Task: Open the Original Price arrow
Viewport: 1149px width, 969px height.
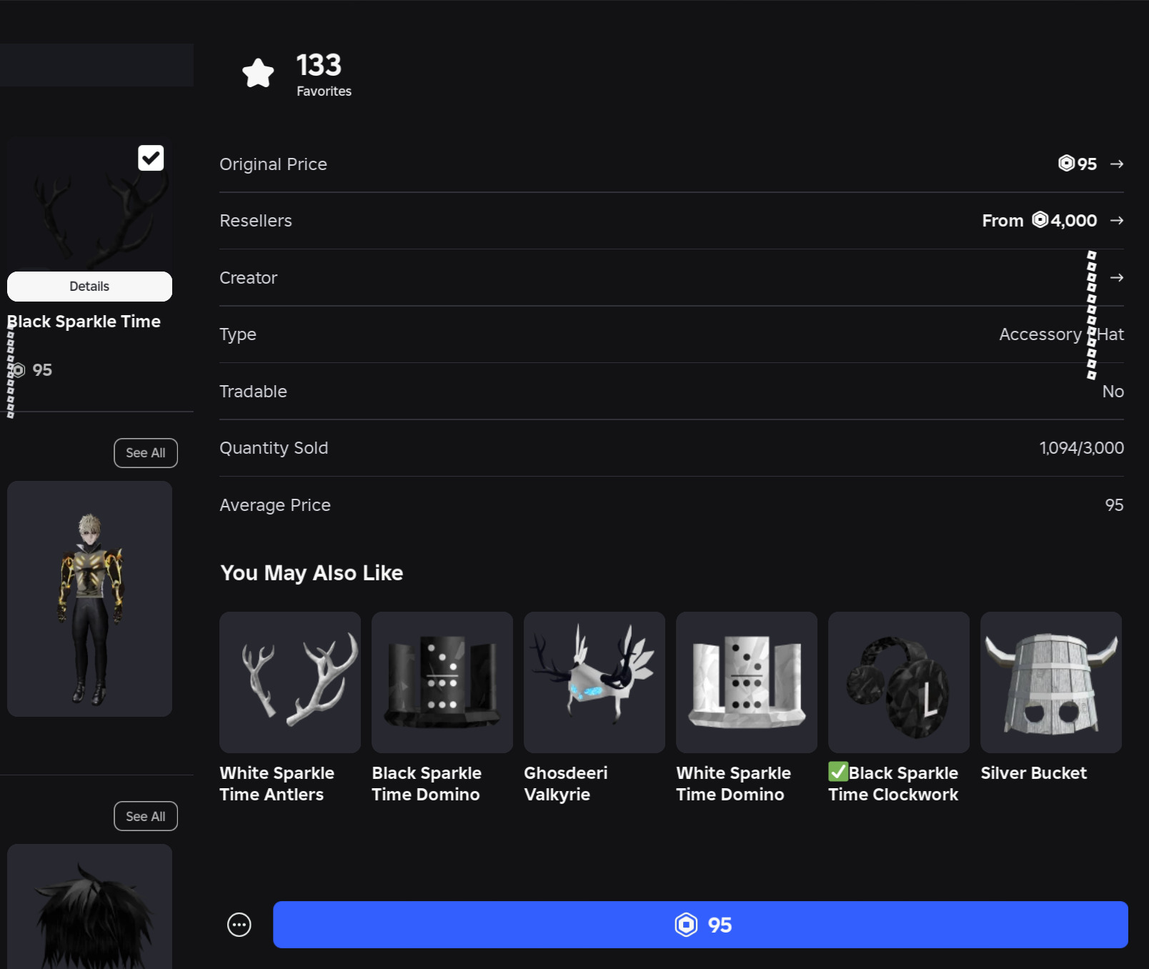Action: 1115,164
